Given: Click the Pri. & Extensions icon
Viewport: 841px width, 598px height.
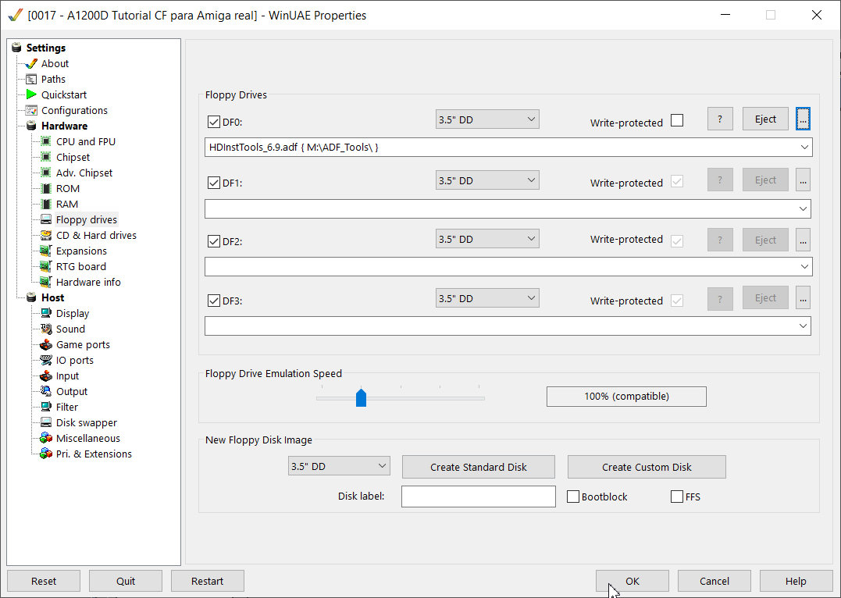Looking at the screenshot, I should [x=46, y=454].
